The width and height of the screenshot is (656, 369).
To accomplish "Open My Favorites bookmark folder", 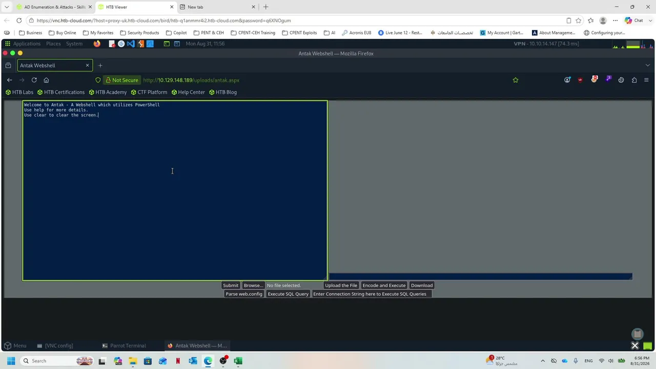I will click(98, 33).
